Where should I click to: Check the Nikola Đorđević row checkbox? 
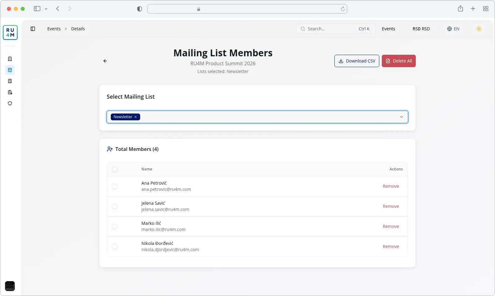pos(114,247)
